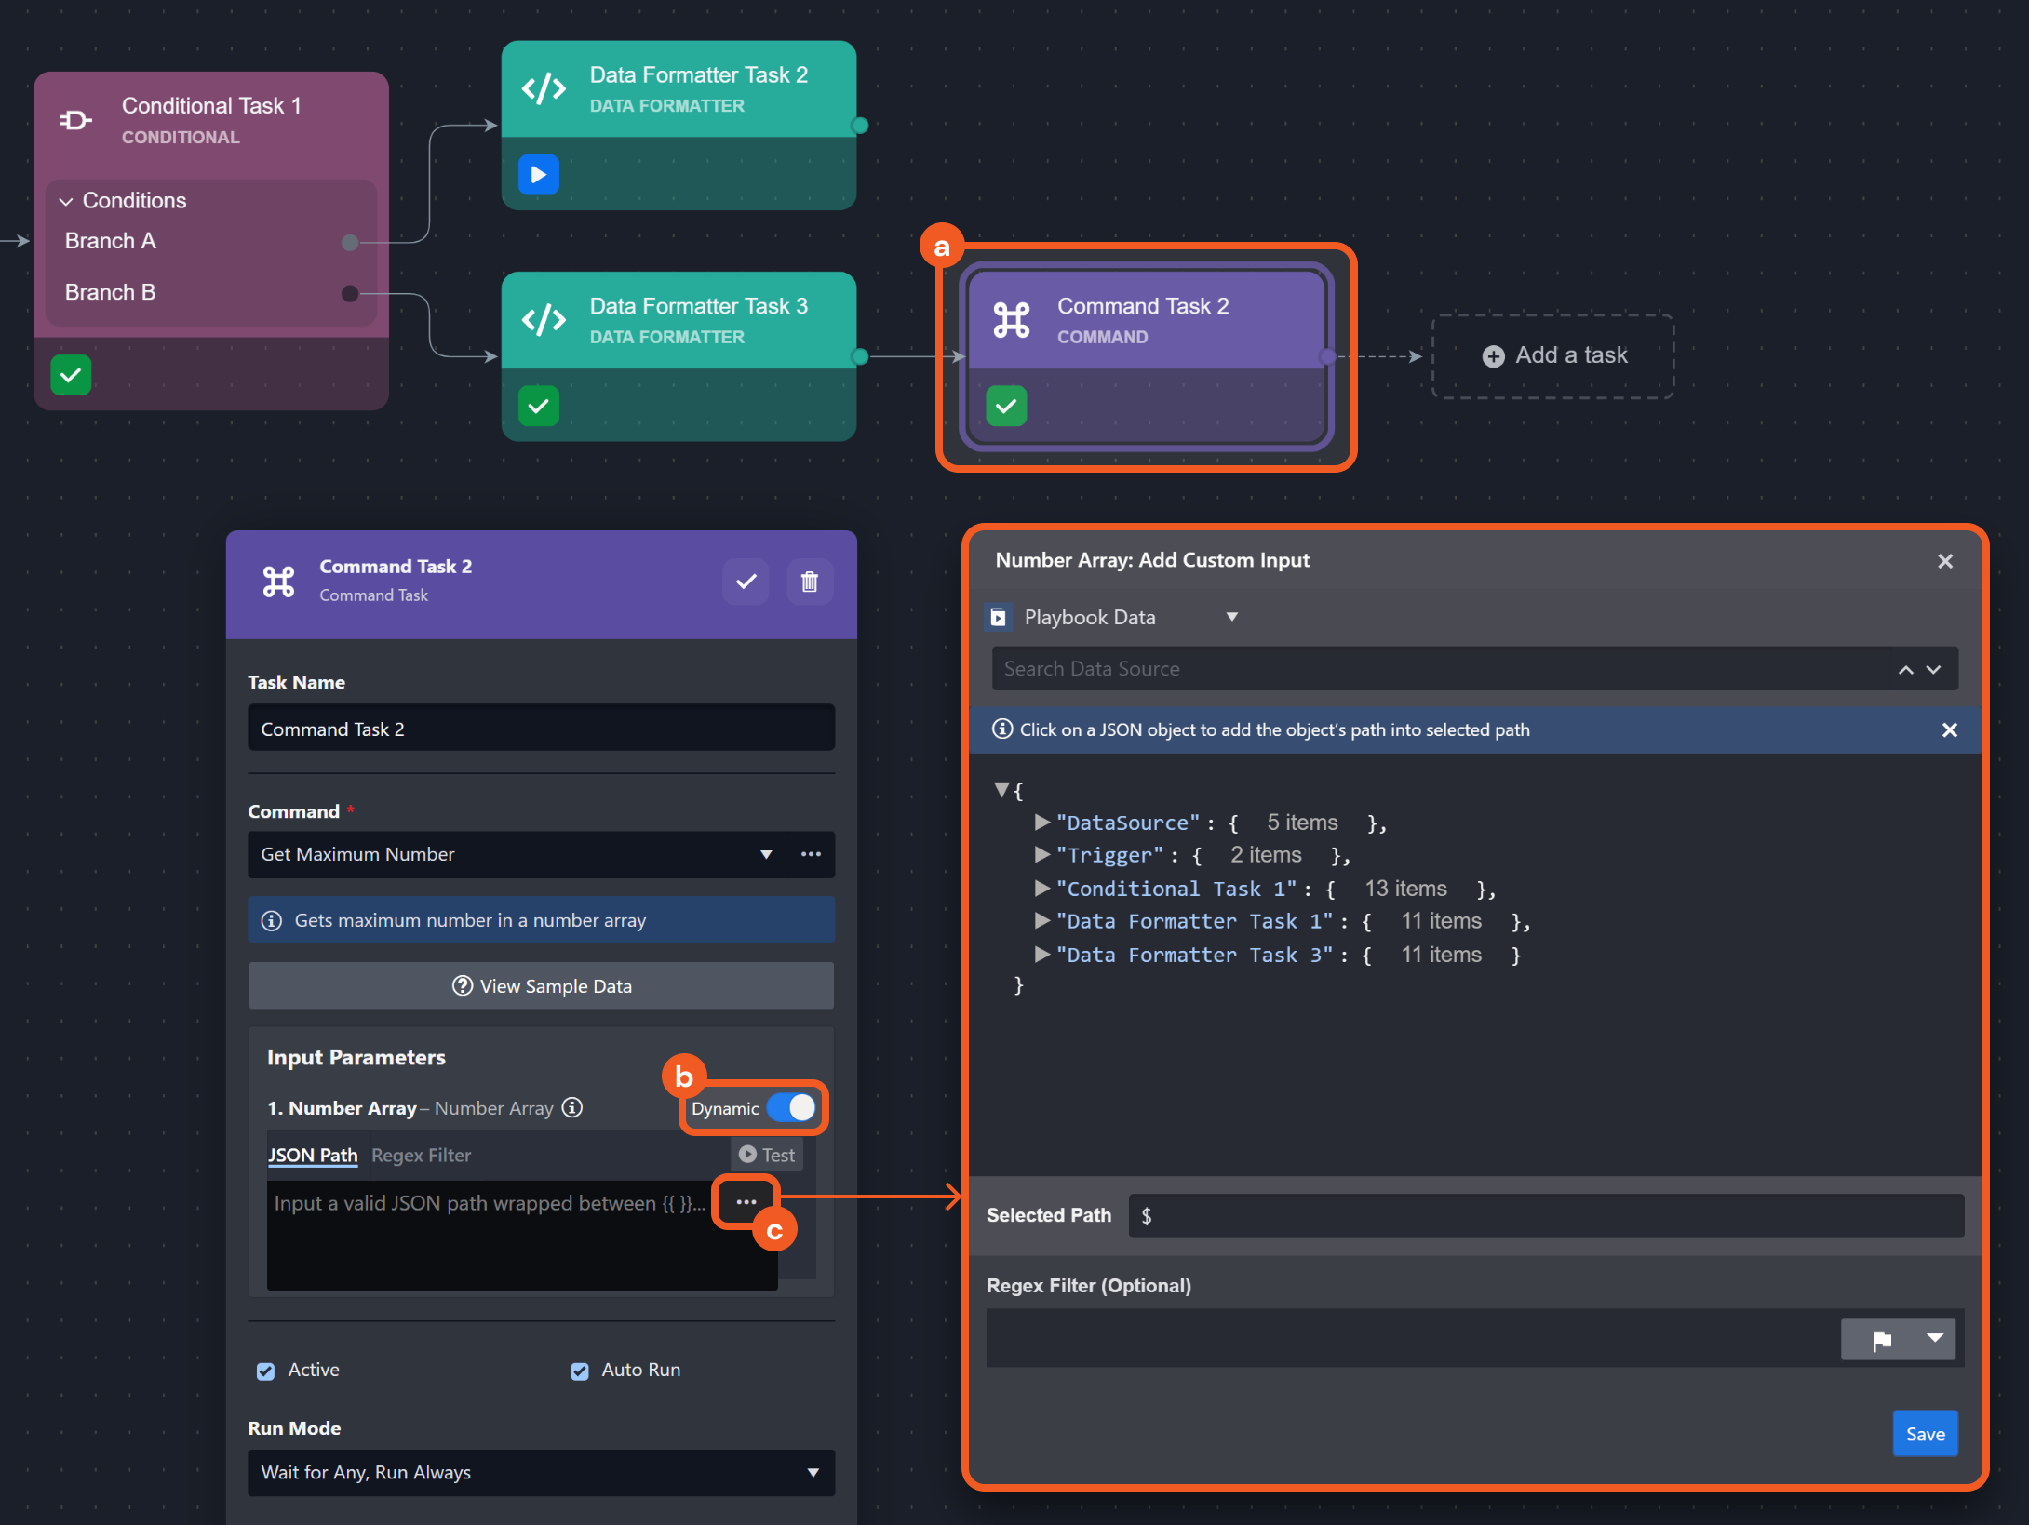The image size is (2029, 1525).
Task: Click info icon next to Number Array label
Action: 573,1107
